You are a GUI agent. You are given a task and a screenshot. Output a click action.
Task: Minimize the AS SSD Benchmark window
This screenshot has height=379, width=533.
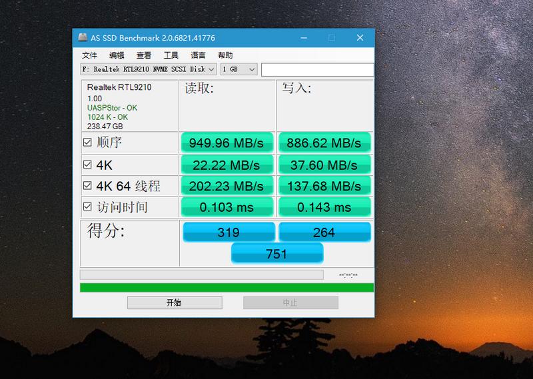304,38
